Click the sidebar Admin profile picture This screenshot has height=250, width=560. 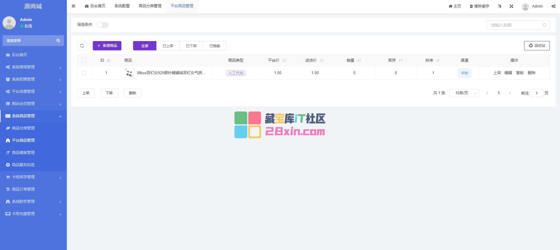(x=9, y=23)
